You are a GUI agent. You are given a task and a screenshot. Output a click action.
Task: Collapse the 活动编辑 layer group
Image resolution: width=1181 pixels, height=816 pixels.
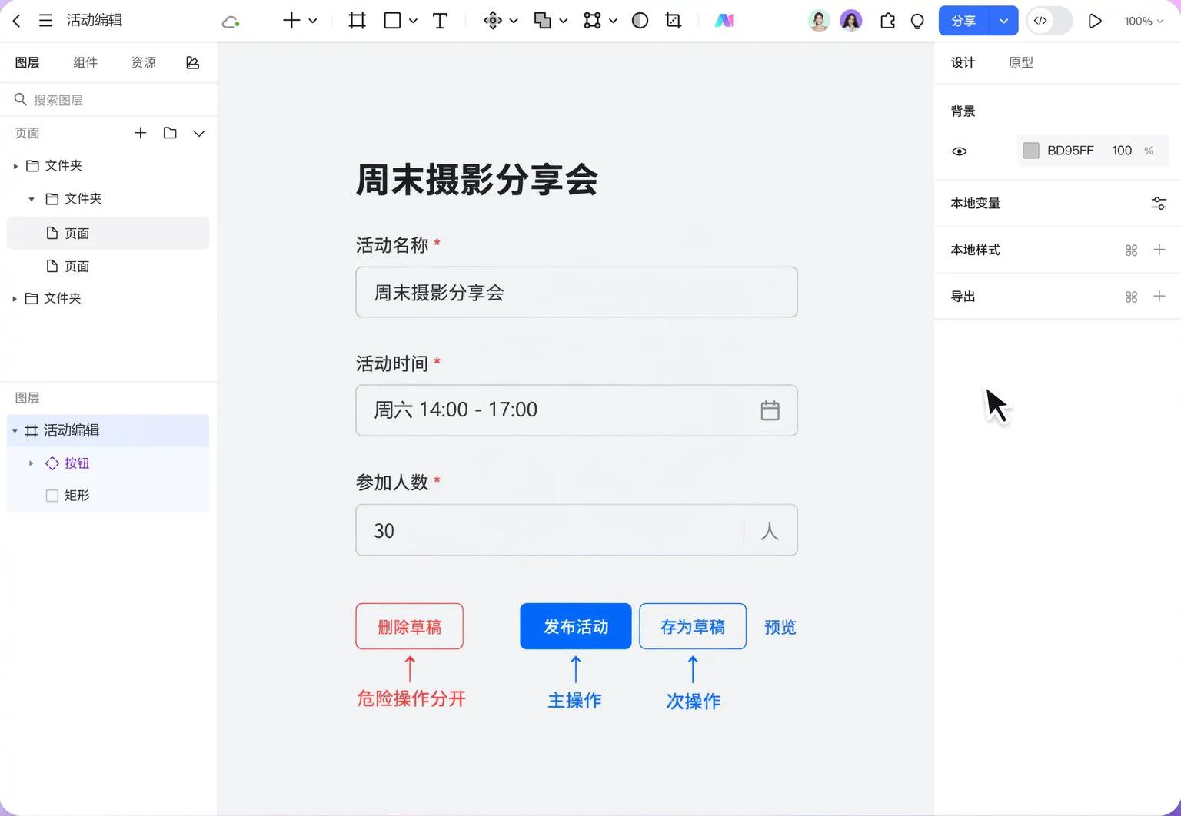(x=15, y=431)
